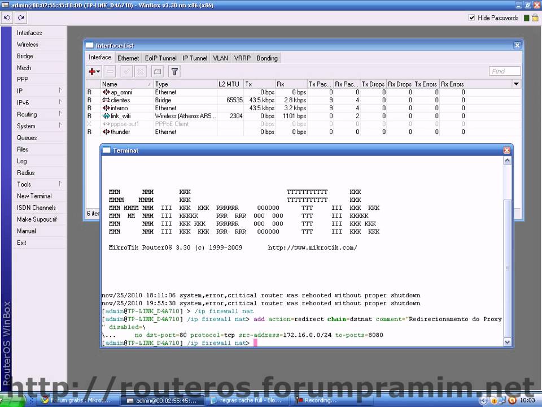Image resolution: width=542 pixels, height=407 pixels.
Task: Expand the Tools submenu arrow
Action: pyautogui.click(x=60, y=184)
